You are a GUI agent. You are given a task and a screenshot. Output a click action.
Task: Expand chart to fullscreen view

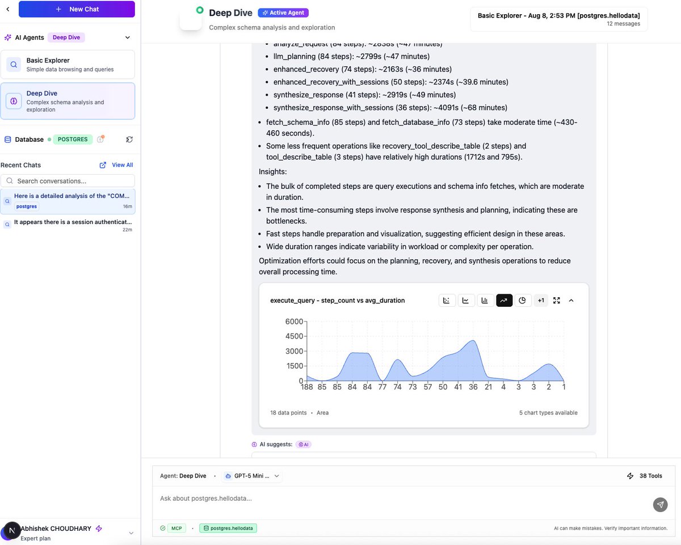pyautogui.click(x=557, y=301)
